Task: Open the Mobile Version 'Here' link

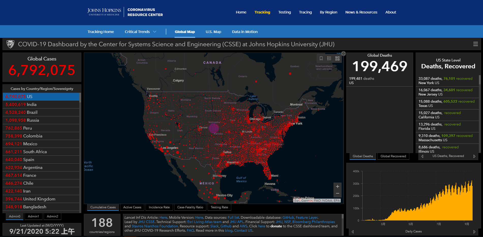Action: tap(199, 217)
